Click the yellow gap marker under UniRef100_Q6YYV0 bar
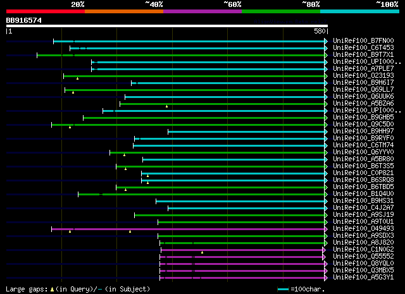This screenshot has width=405, height=294. tap(124, 155)
